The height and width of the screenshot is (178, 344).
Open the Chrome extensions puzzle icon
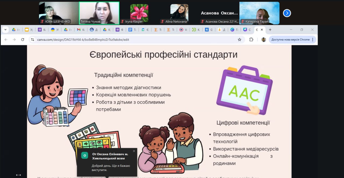[x=251, y=39]
